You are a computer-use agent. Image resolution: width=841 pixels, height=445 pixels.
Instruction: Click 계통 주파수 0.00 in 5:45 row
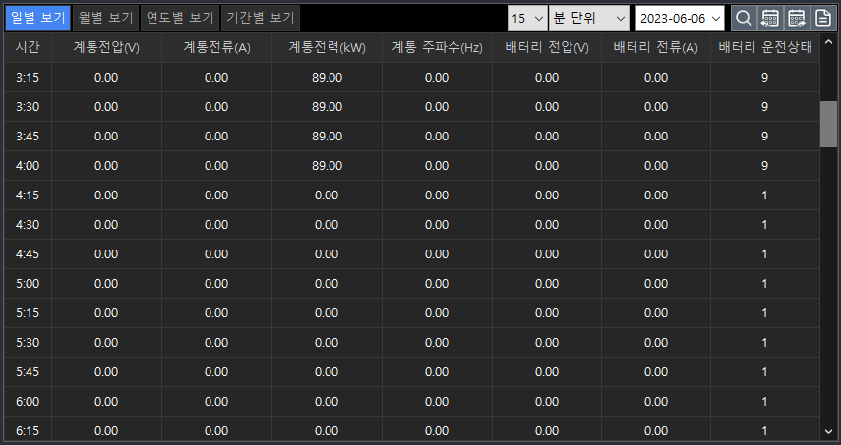pyautogui.click(x=437, y=371)
